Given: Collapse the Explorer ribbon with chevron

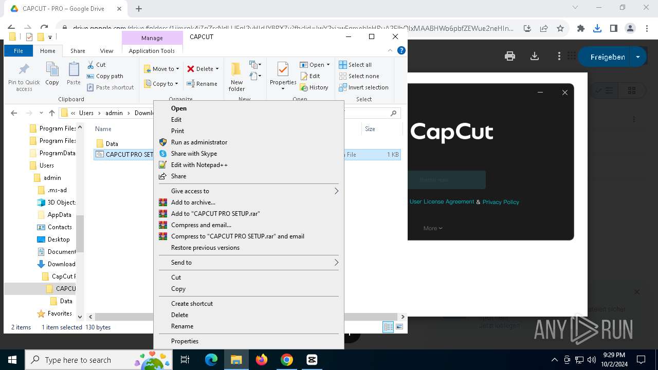Looking at the screenshot, I should (x=391, y=50).
